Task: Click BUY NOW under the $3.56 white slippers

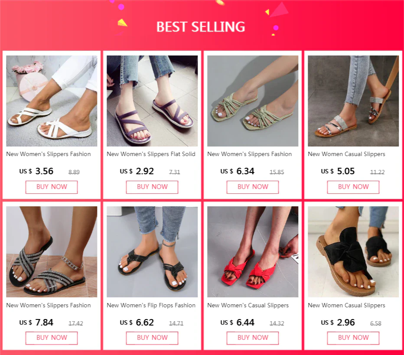Action: coord(52,187)
